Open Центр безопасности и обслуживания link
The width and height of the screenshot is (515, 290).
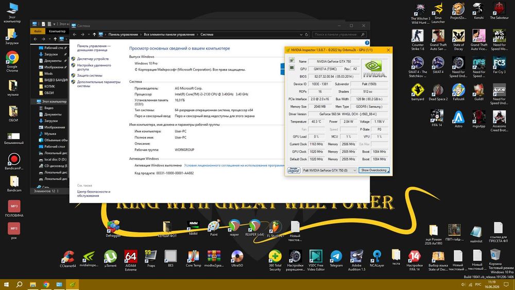pos(94,194)
